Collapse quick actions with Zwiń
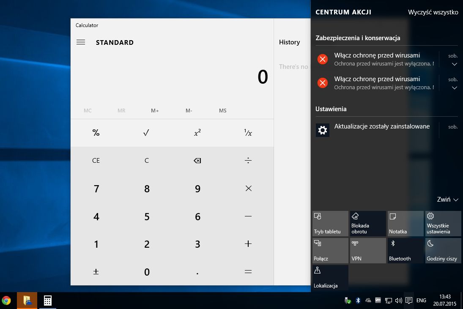 pos(447,200)
